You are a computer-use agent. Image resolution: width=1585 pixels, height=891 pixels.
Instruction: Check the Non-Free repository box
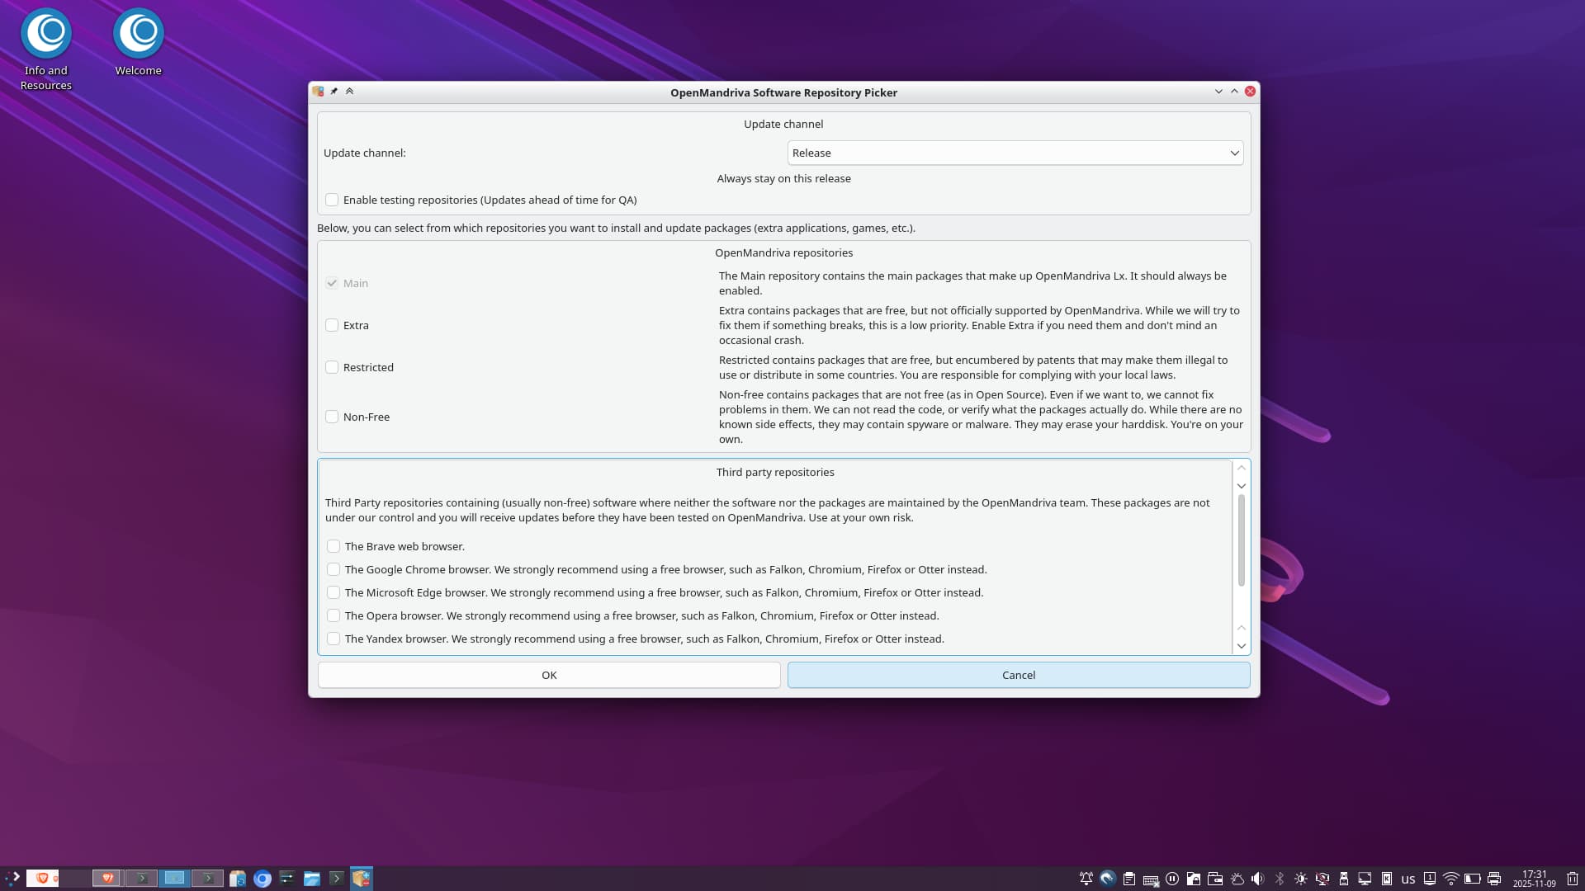(x=332, y=417)
